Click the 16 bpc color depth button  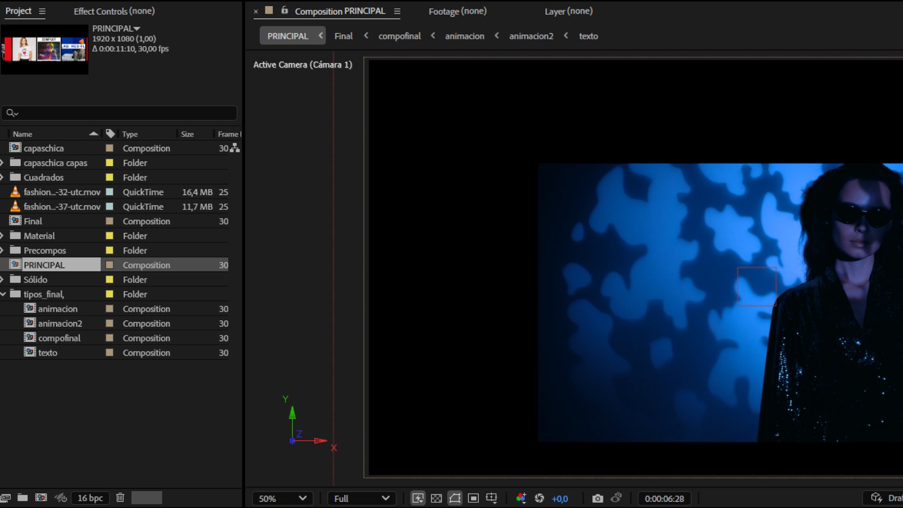click(x=90, y=498)
